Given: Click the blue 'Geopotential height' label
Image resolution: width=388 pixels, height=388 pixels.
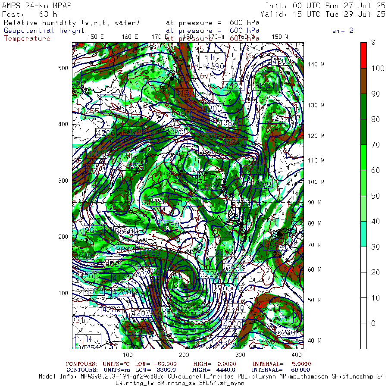Looking at the screenshot, I should click(44, 31).
